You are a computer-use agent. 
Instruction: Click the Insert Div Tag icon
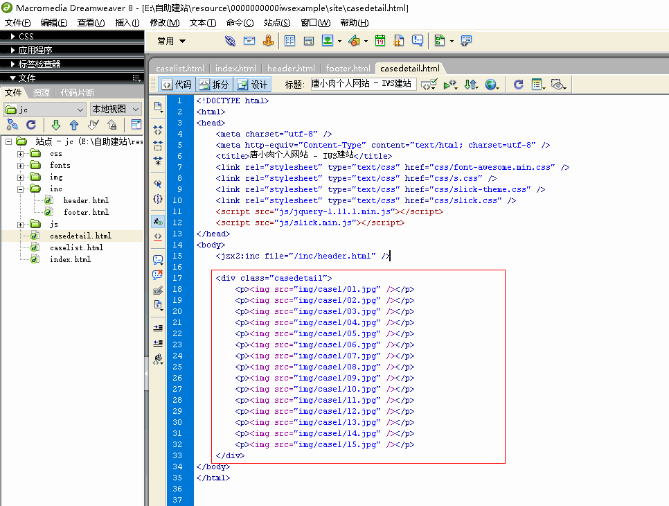click(x=308, y=41)
